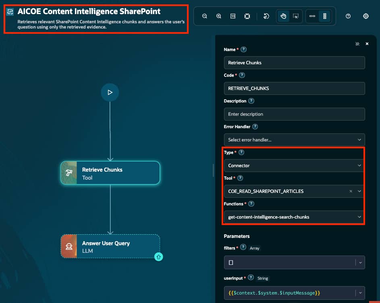Image resolution: width=380 pixels, height=303 pixels.
Task: Open the Functions dropdown
Action: pos(293,217)
